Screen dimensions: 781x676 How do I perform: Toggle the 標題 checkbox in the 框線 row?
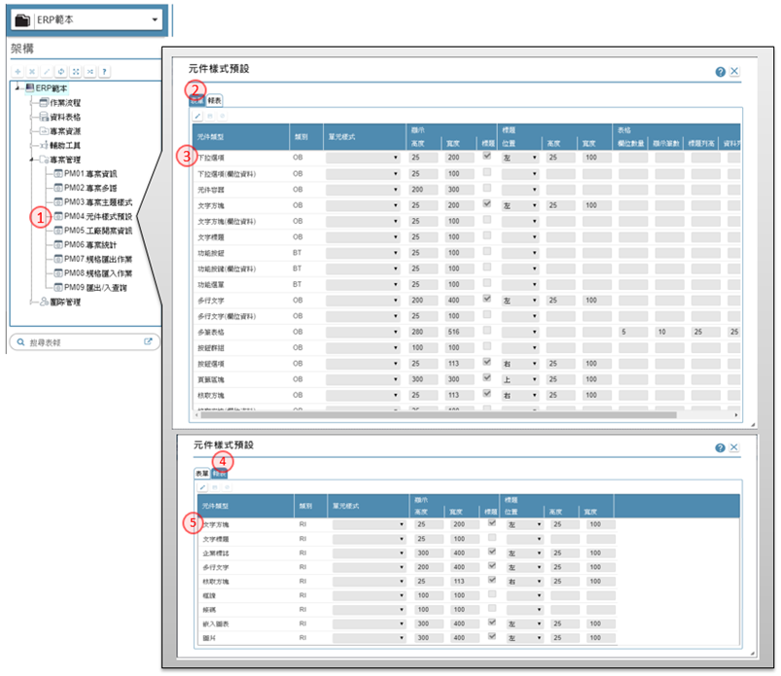point(492,593)
